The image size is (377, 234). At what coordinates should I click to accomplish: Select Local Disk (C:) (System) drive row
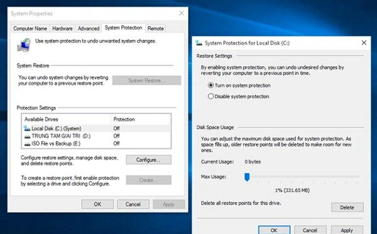coord(96,128)
